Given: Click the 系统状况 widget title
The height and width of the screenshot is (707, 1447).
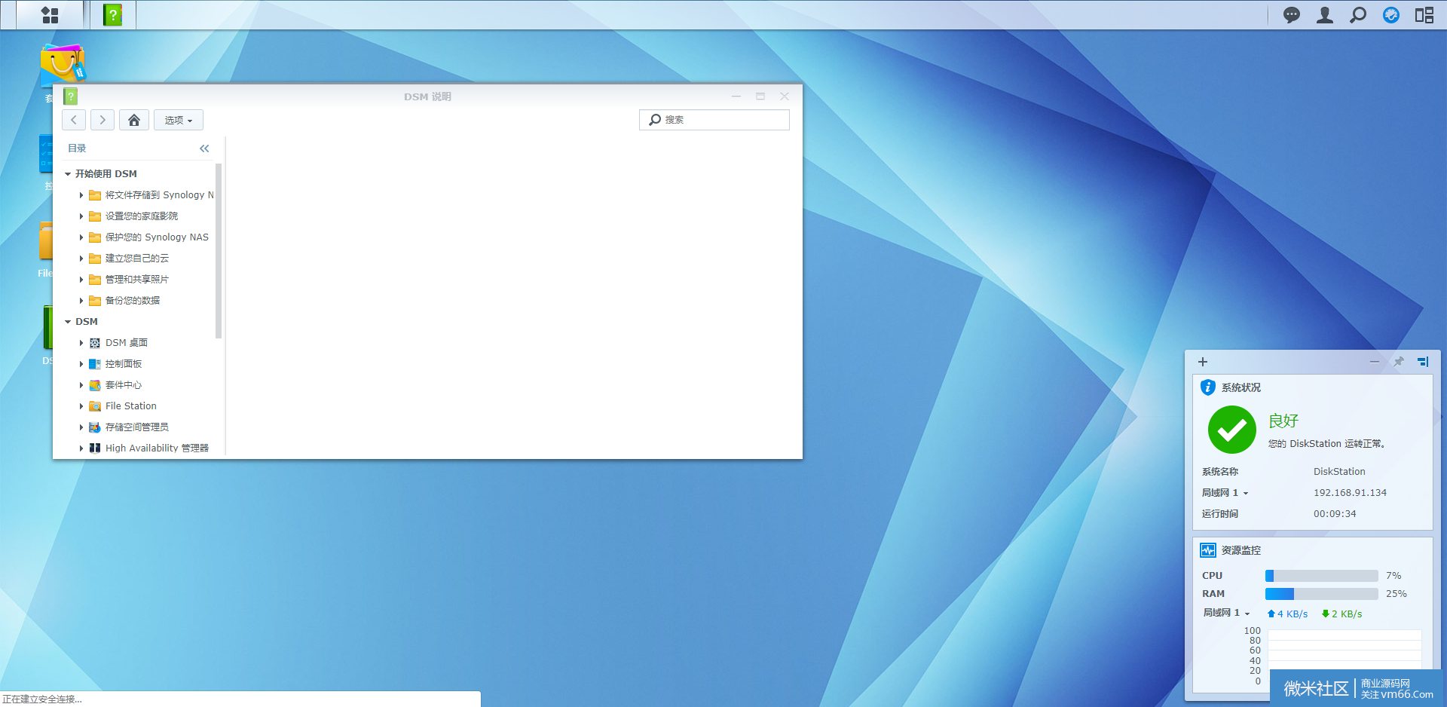Looking at the screenshot, I should (1241, 387).
